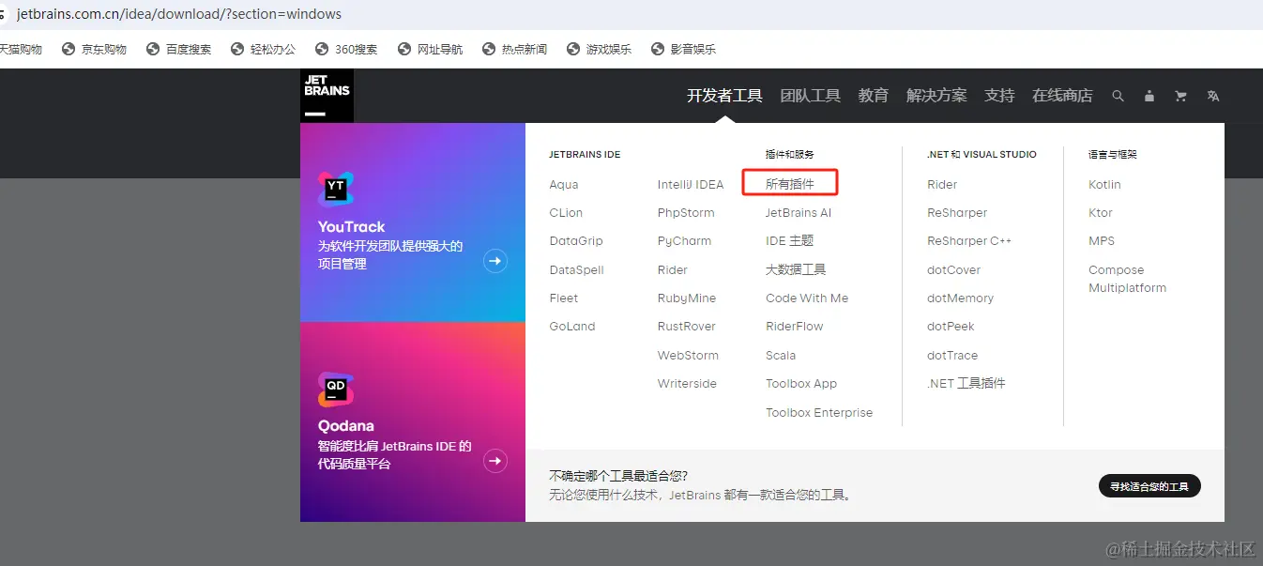
Task: Click the 轻松办公 bookmark globe icon
Action: point(237,49)
